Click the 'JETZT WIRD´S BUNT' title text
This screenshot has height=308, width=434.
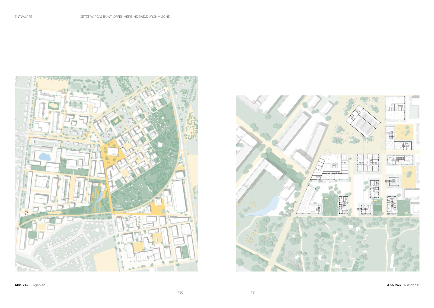[x=96, y=17]
